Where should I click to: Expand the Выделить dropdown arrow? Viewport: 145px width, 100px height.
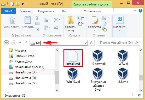(119, 30)
